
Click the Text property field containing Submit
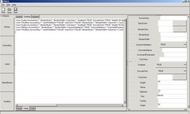point(172,96)
